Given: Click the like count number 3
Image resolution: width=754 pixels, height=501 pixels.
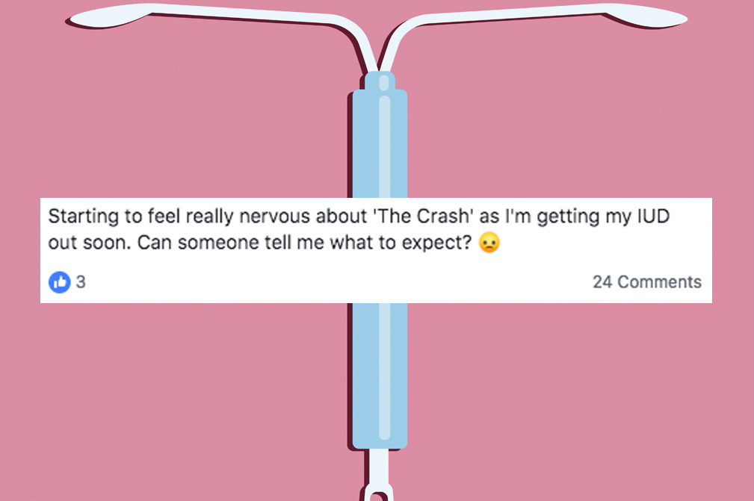Looking at the screenshot, I should pyautogui.click(x=81, y=281).
